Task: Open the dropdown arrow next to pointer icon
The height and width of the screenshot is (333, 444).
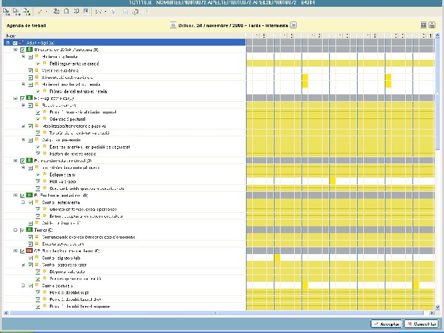Action: click(105, 12)
